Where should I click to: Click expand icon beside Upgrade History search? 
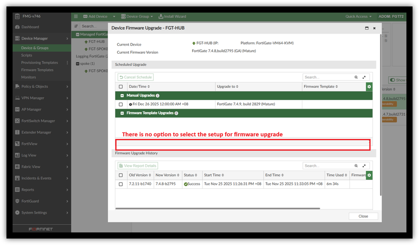pyautogui.click(x=364, y=166)
